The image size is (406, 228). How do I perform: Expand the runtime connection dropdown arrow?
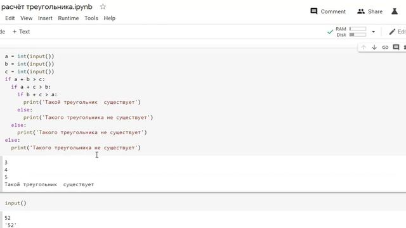(373, 32)
